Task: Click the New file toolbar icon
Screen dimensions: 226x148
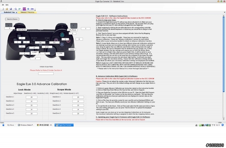Action: pos(3,9)
